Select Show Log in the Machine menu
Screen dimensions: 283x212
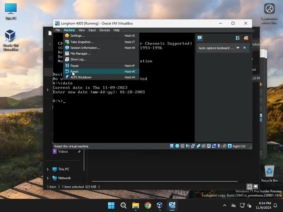click(x=101, y=59)
